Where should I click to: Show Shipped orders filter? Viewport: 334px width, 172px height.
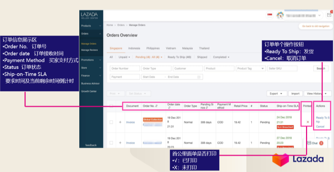click(x=202, y=57)
